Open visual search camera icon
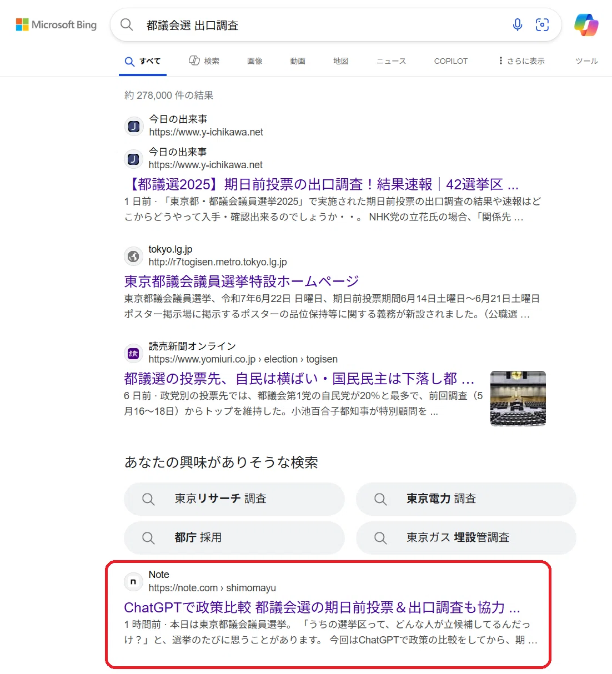612x674 pixels. pos(542,25)
